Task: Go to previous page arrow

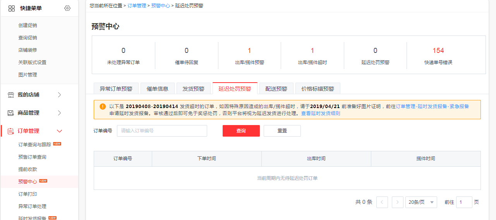Action: tap(382, 202)
